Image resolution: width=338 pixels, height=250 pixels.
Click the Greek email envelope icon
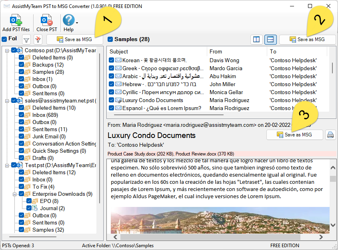click(x=118, y=68)
